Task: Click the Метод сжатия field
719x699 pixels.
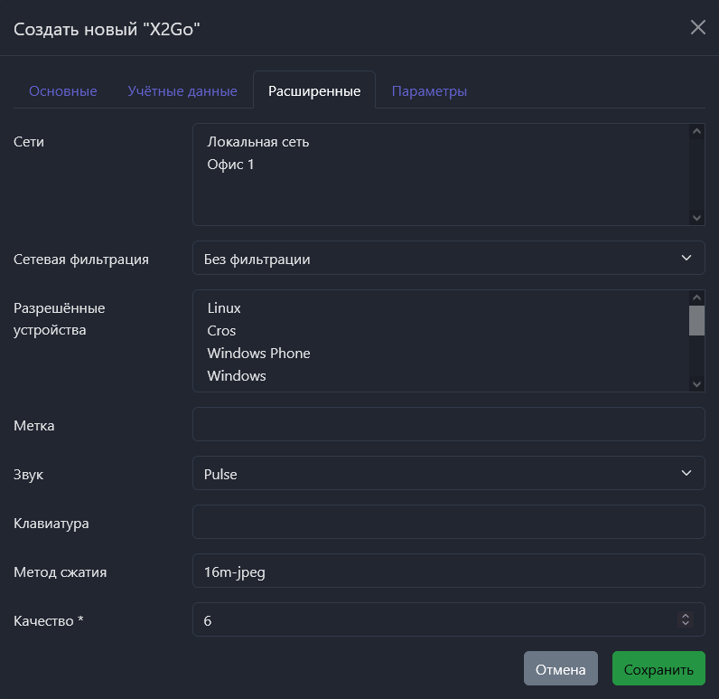Action: (448, 571)
